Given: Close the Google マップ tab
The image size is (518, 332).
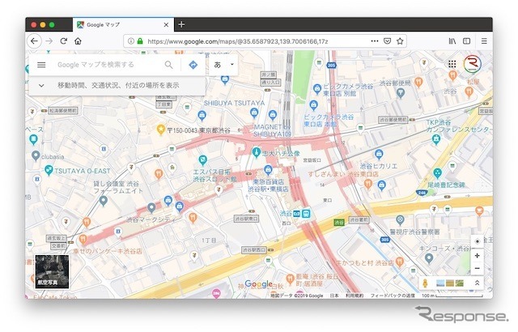Looking at the screenshot, I should pos(166,25).
